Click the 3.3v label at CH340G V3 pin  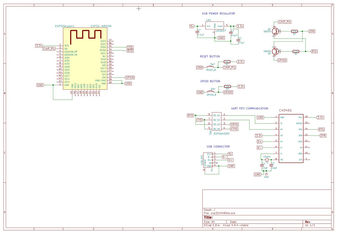[259, 136]
